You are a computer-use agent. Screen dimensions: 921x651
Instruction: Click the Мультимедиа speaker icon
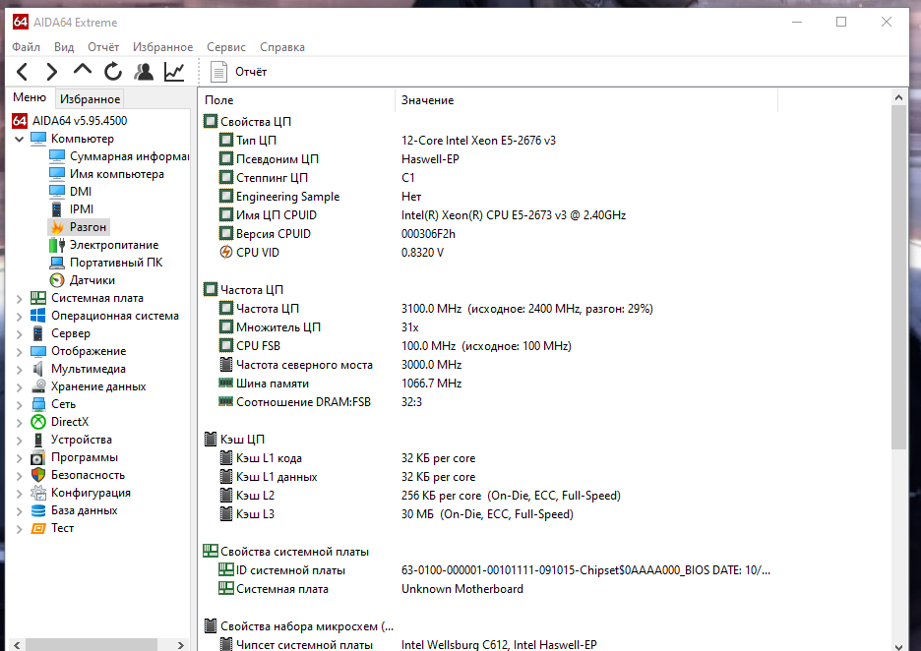tap(38, 369)
